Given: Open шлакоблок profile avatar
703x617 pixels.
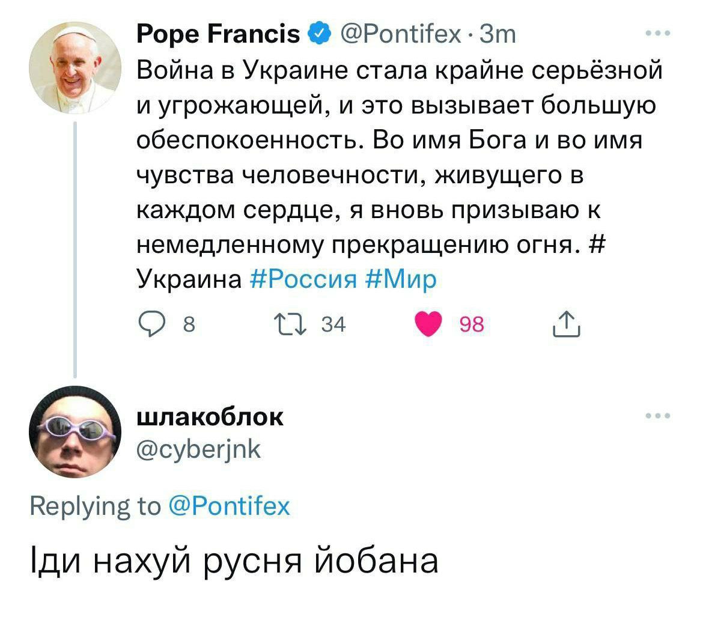Looking at the screenshot, I should point(75,431).
